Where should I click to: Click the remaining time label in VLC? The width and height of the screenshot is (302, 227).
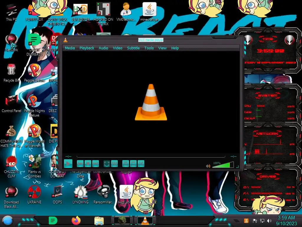coord(234,156)
